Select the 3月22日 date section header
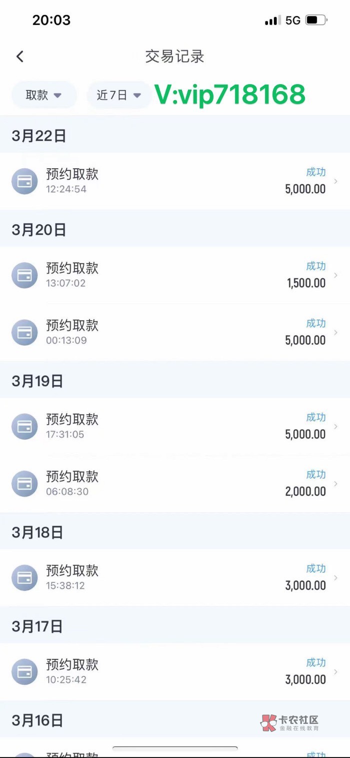 39,136
